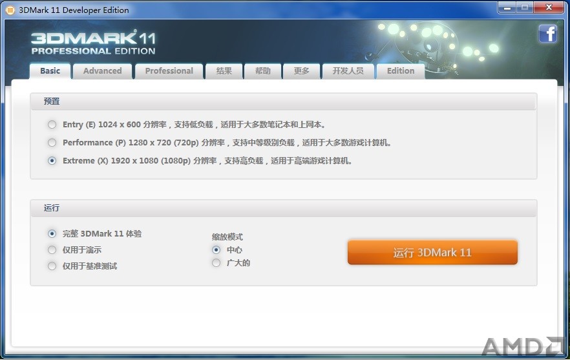The height and width of the screenshot is (360, 570).
Task: Click the 运行 section header
Action: pos(283,208)
